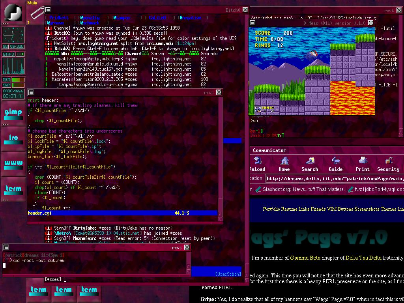404x303 pixels.
Task: Launch gimp from the dock button
Action: click(13, 113)
